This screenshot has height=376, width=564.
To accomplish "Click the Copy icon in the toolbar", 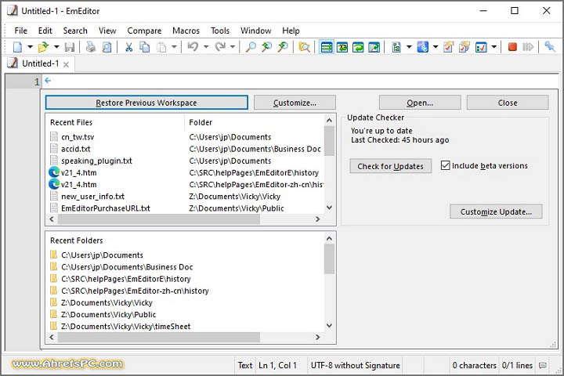I will [145, 47].
